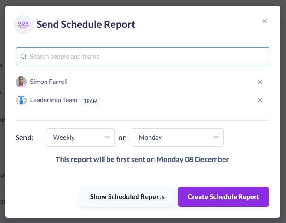Click the first sent date notice text

click(x=142, y=160)
